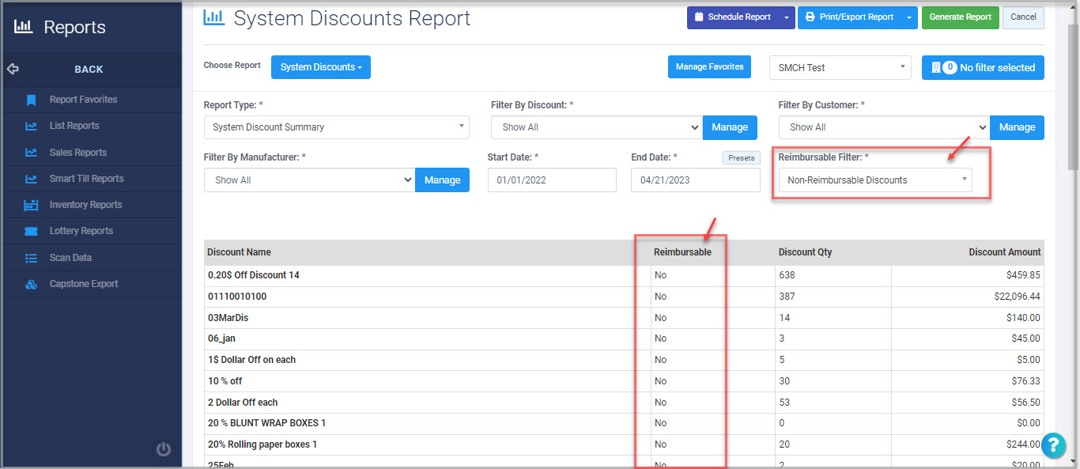Open the SMCH Test store selector

point(840,68)
